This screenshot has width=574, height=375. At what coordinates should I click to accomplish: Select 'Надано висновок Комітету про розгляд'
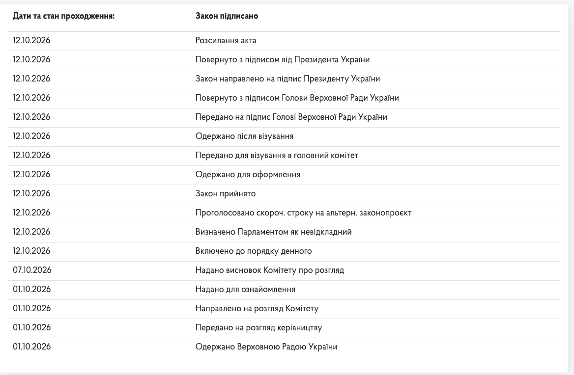point(269,270)
